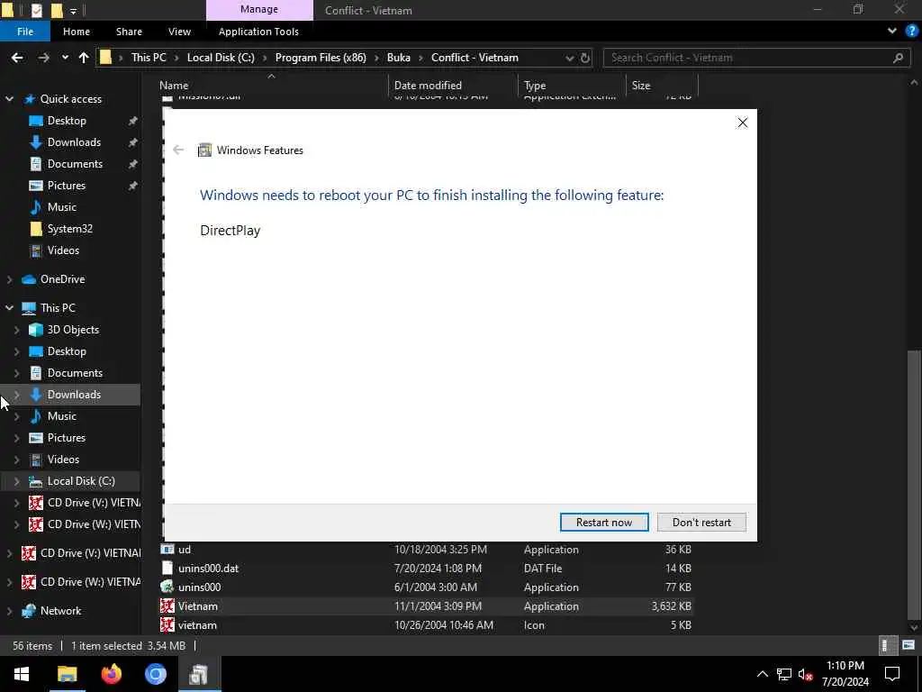The height and width of the screenshot is (692, 922).
Task: Open address bar history dropdown
Action: click(569, 58)
